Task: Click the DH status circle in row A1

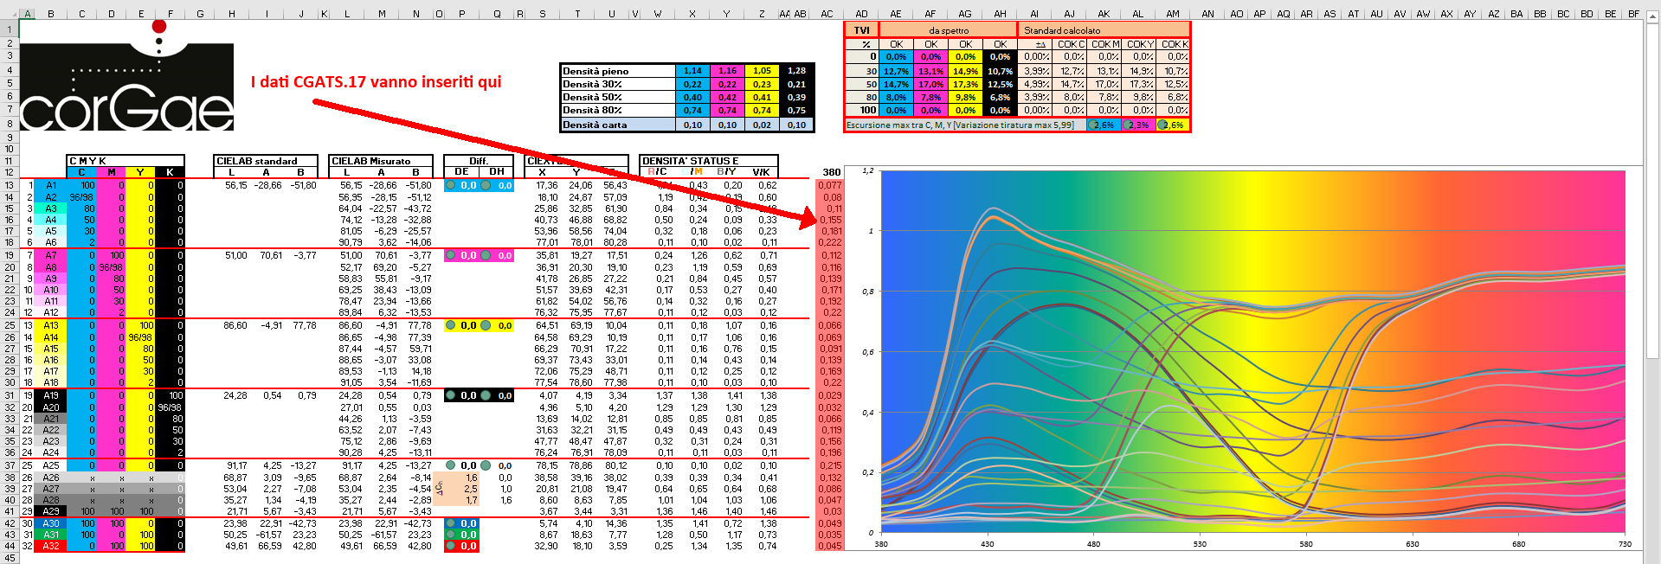Action: click(x=486, y=185)
